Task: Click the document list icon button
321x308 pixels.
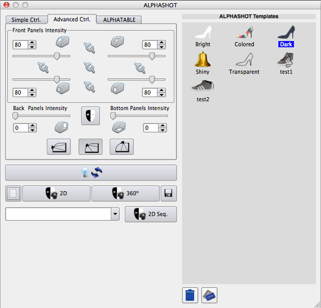Action: pyautogui.click(x=13, y=193)
